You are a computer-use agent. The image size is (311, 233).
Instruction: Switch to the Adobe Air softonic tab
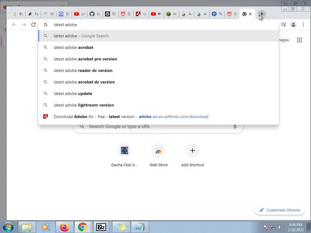tap(141, 14)
